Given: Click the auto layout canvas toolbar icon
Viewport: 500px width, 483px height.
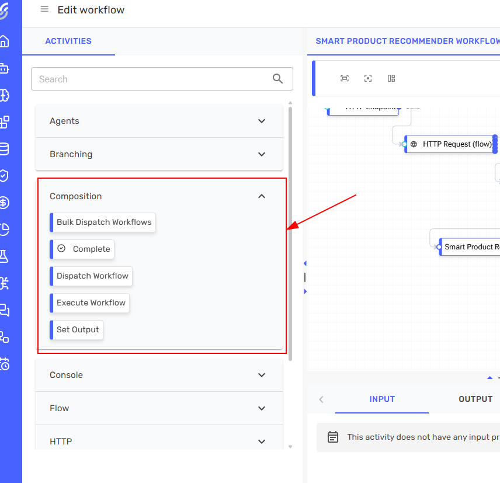Looking at the screenshot, I should point(391,78).
